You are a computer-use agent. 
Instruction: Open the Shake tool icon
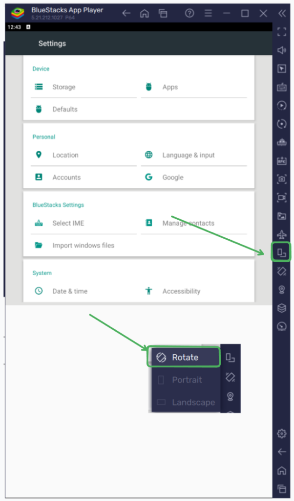pos(281,272)
